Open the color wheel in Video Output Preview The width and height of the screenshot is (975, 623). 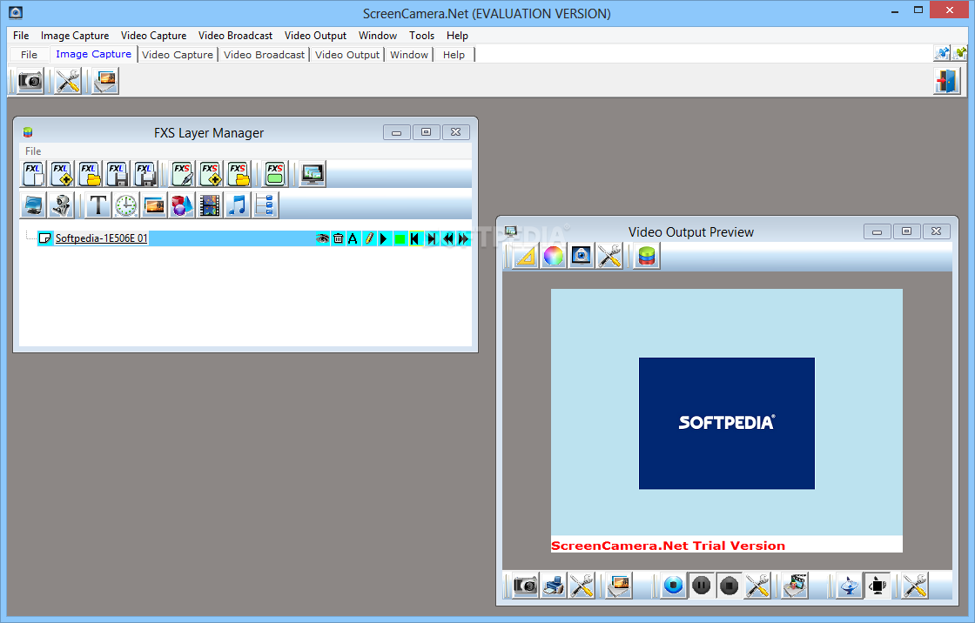[x=554, y=256]
